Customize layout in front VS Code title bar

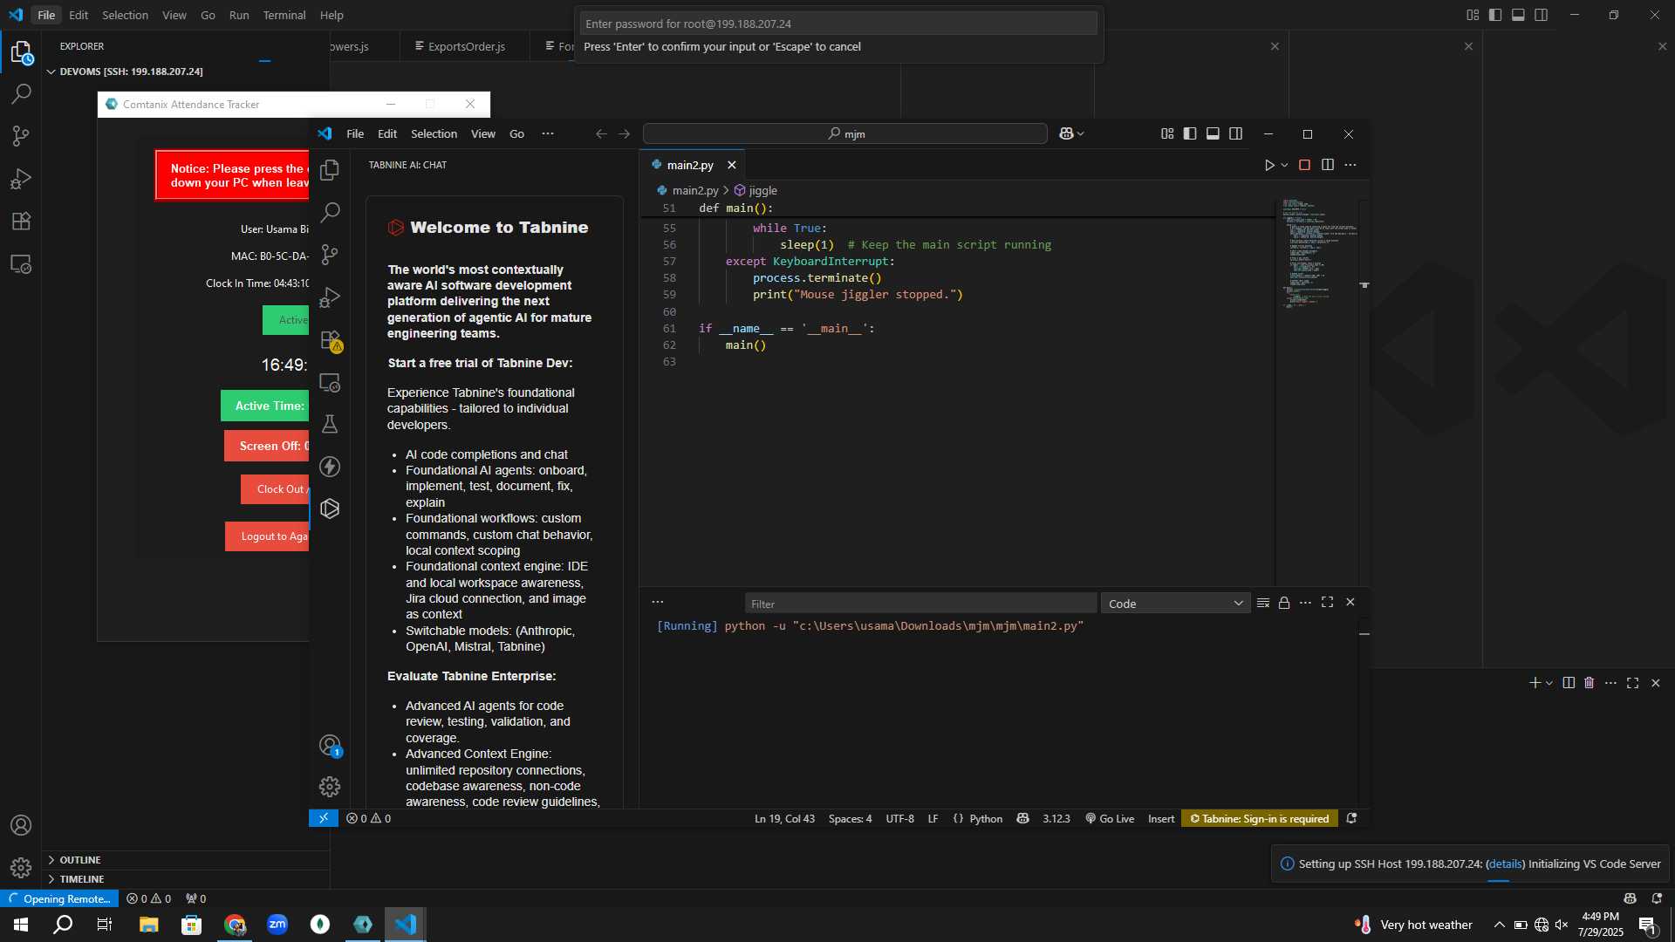(1167, 133)
